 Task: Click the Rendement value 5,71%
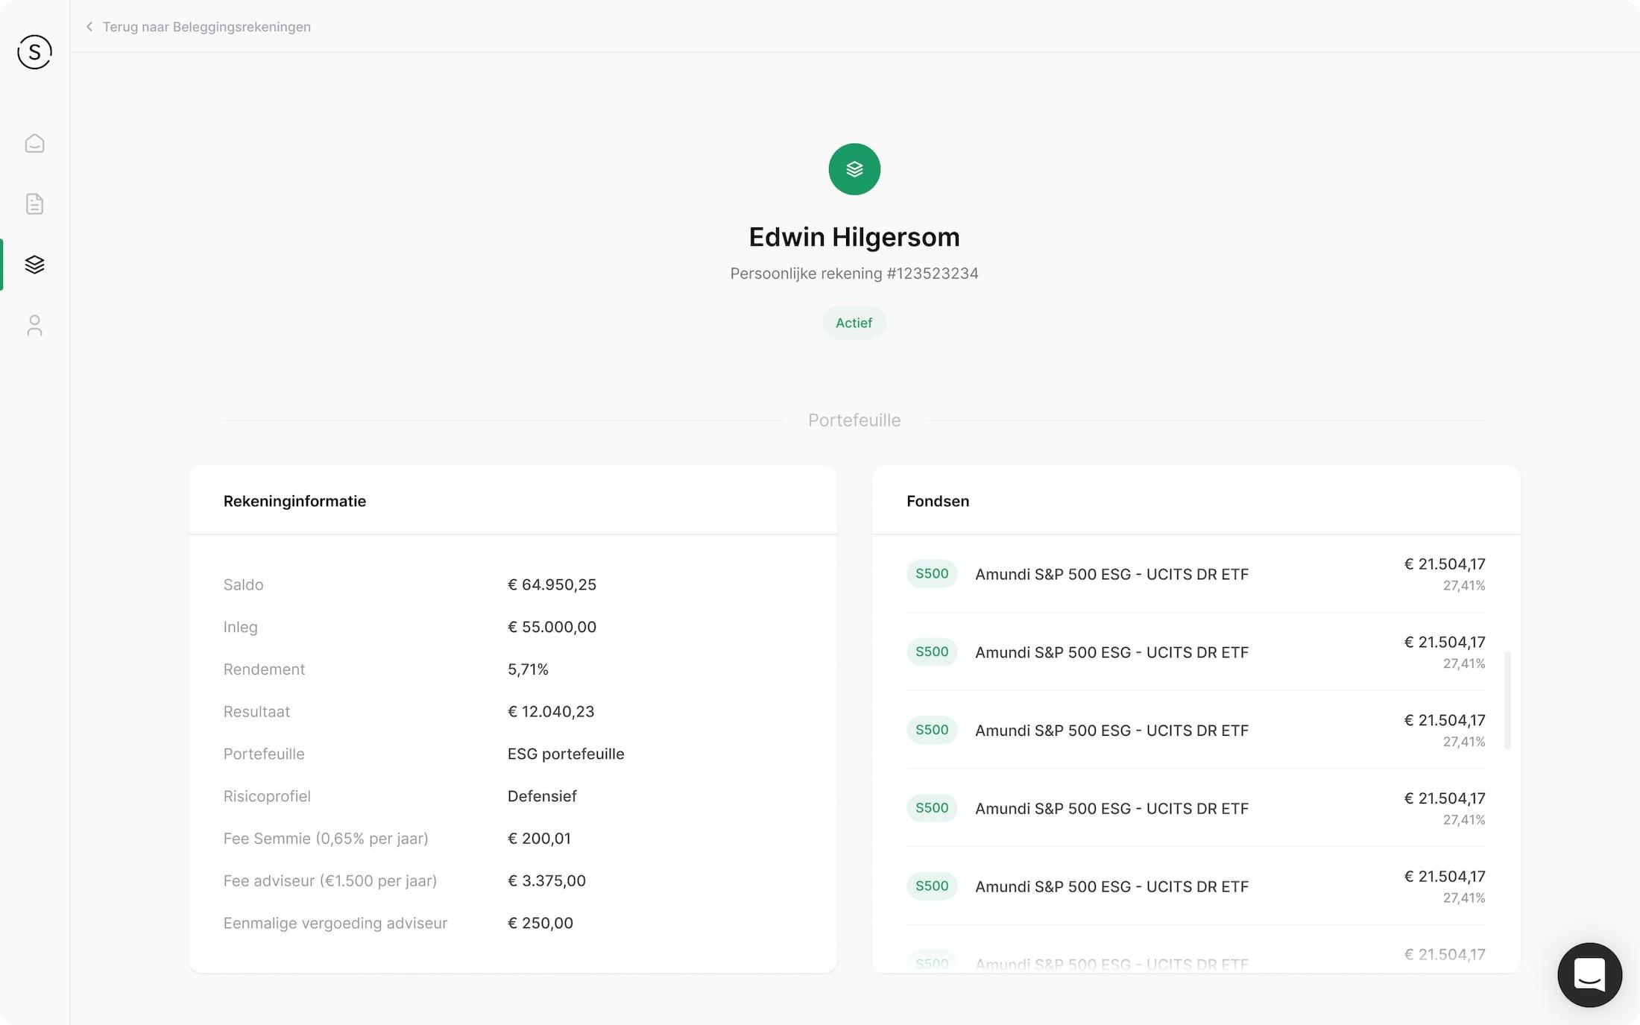tap(528, 669)
